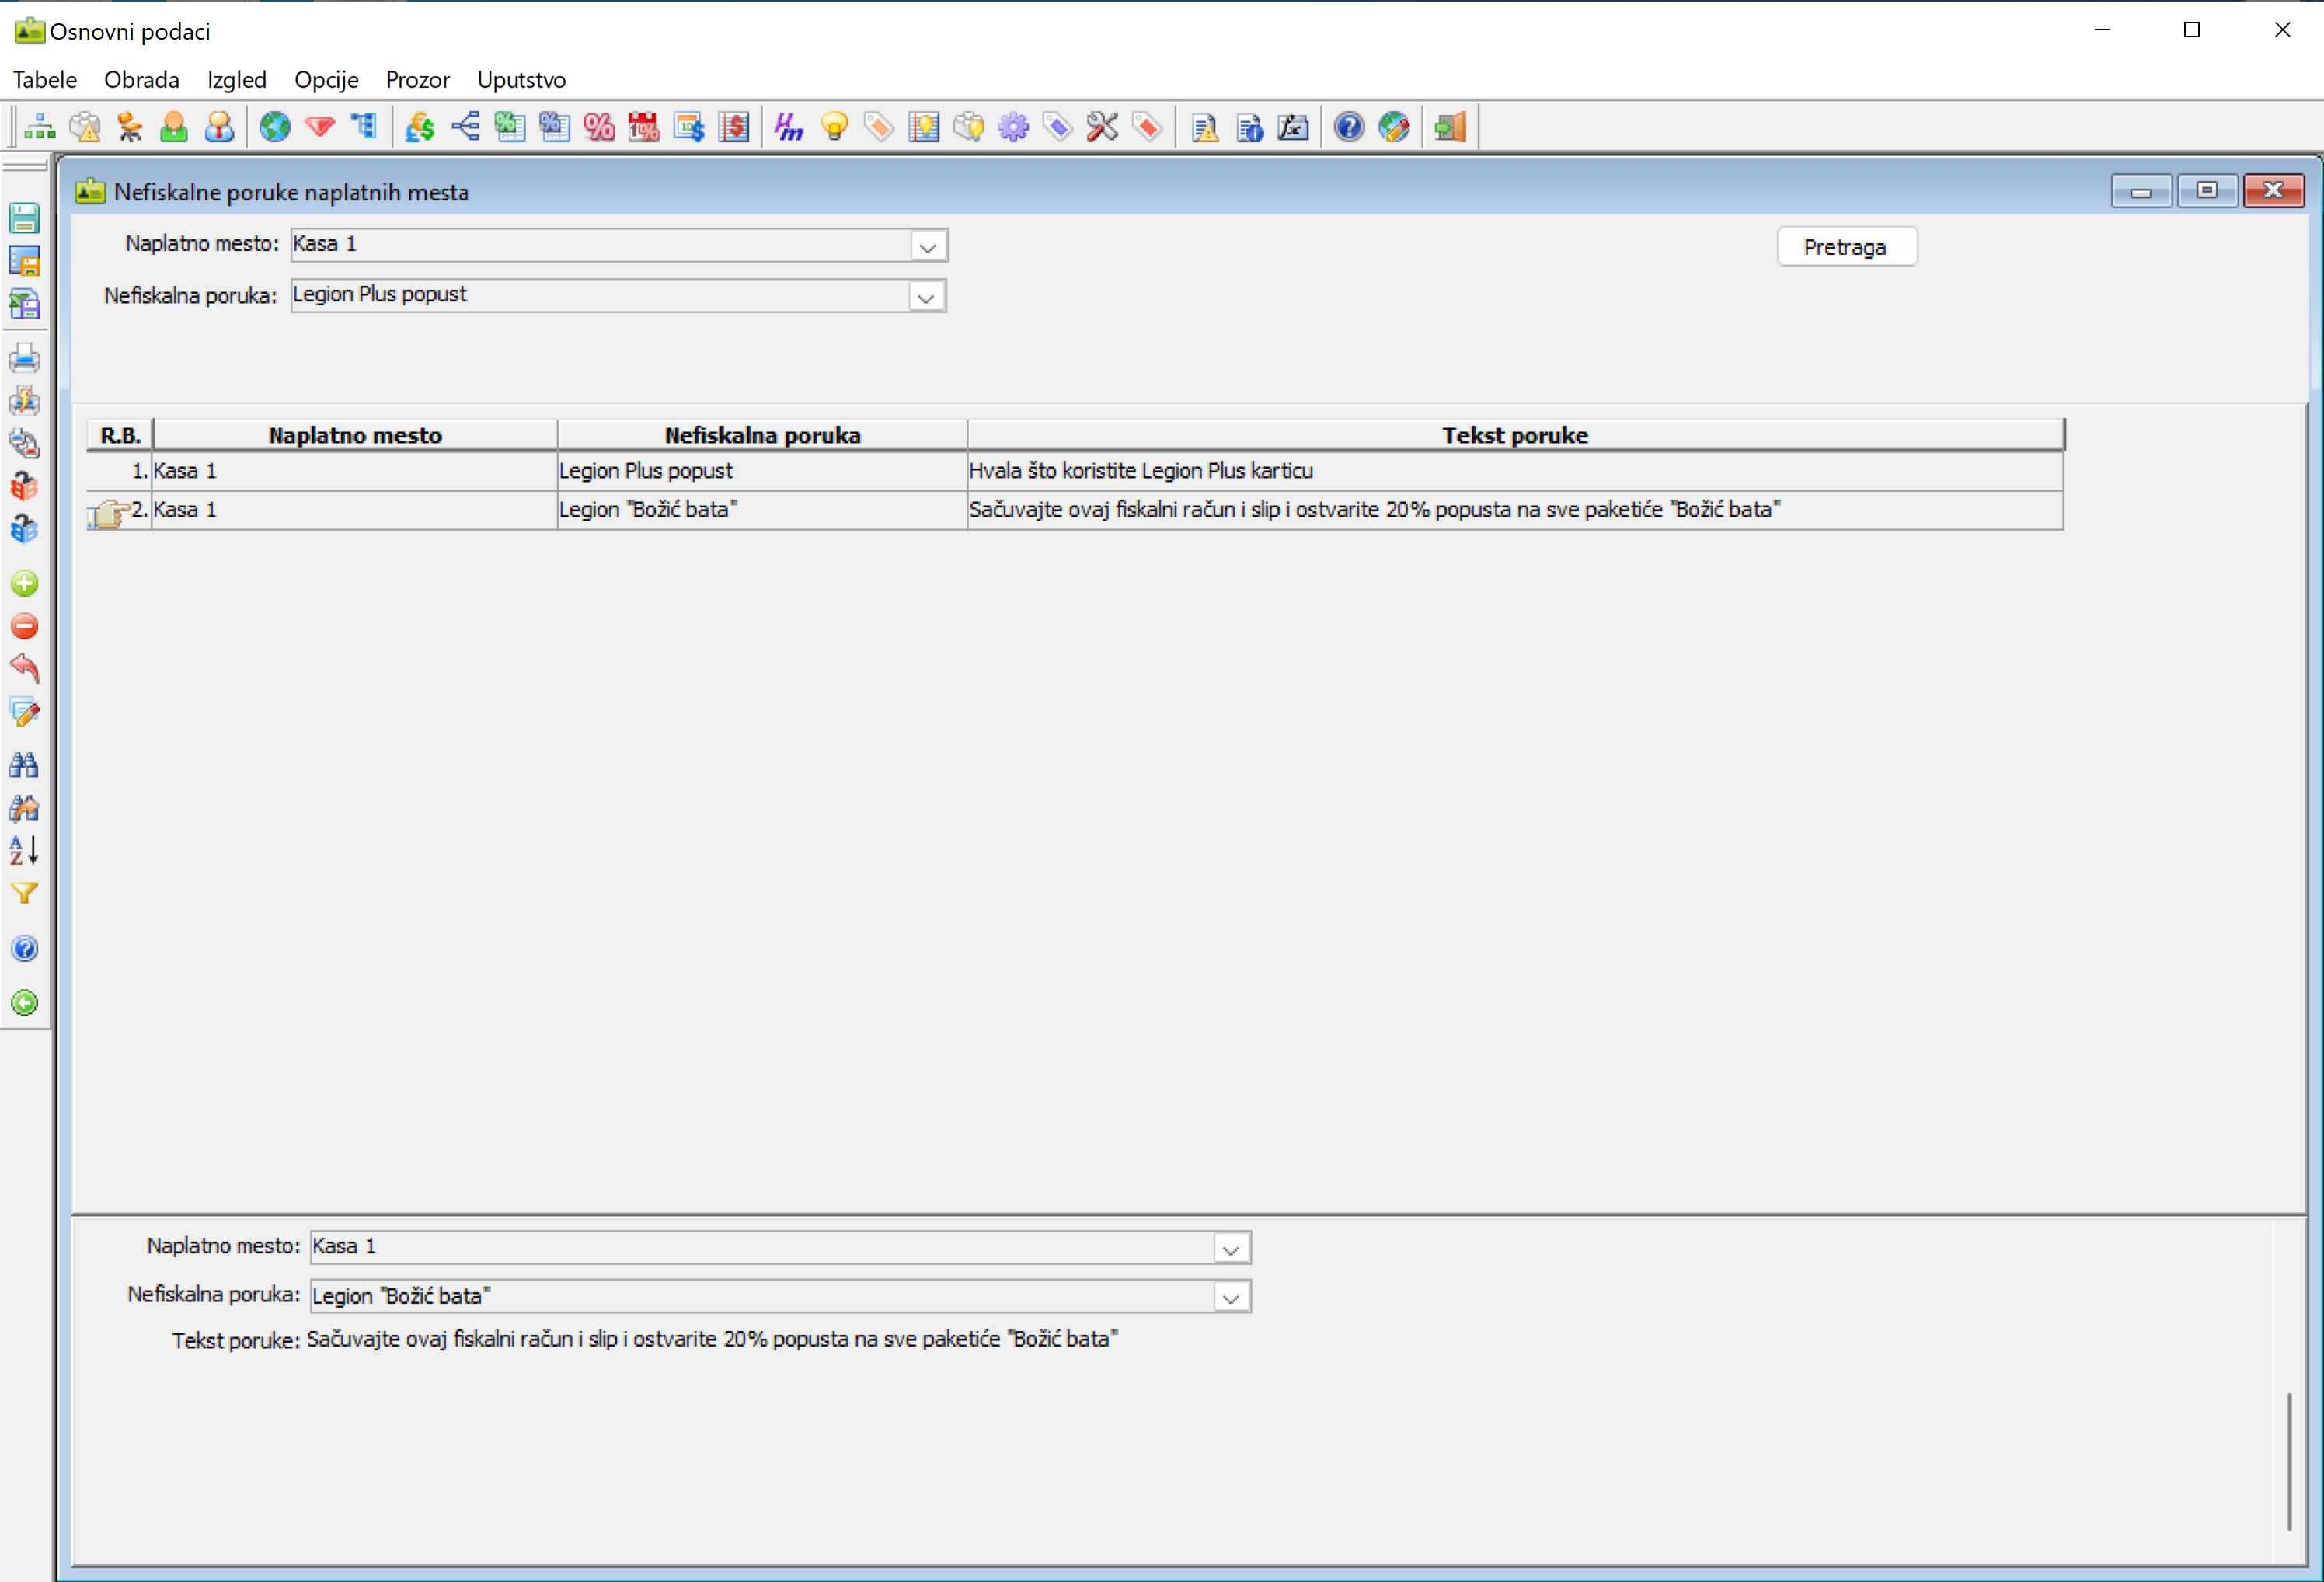
Task: Open the bottom Naplatno mesto combo box arrow
Action: (1231, 1249)
